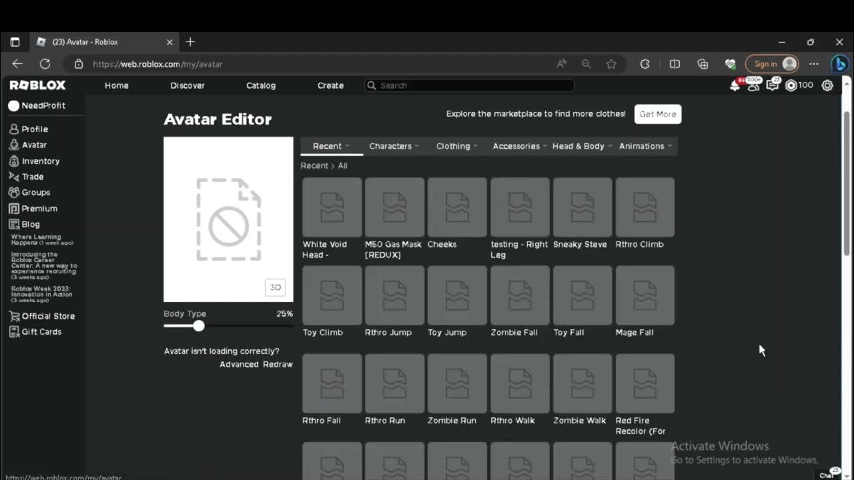Expand the Animations dropdown
Image resolution: width=854 pixels, height=480 pixels.
[x=645, y=146]
